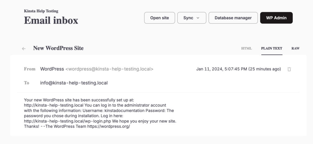Click the Email inbox page heading
The height and width of the screenshot is (144, 313).
[51, 20]
